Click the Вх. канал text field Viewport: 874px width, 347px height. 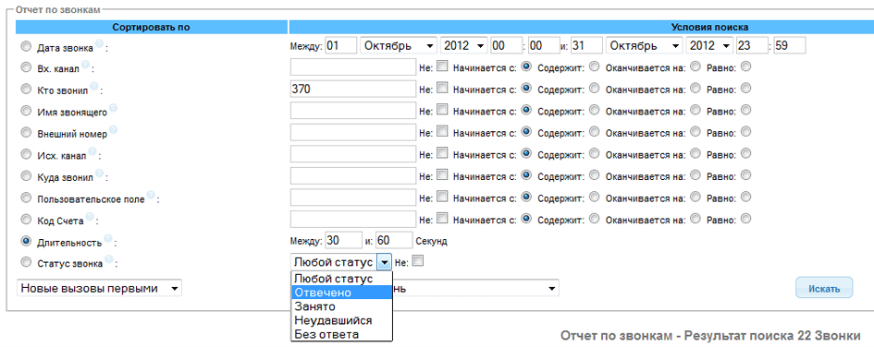353,66
